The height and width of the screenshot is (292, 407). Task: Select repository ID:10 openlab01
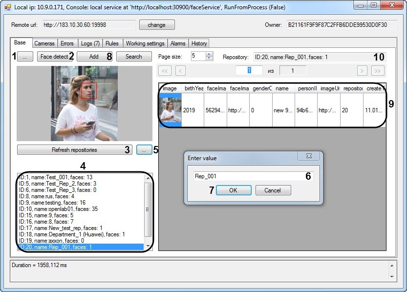81,209
